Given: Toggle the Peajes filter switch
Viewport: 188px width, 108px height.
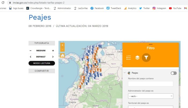Looking at the screenshot, I should [x=173, y=73].
